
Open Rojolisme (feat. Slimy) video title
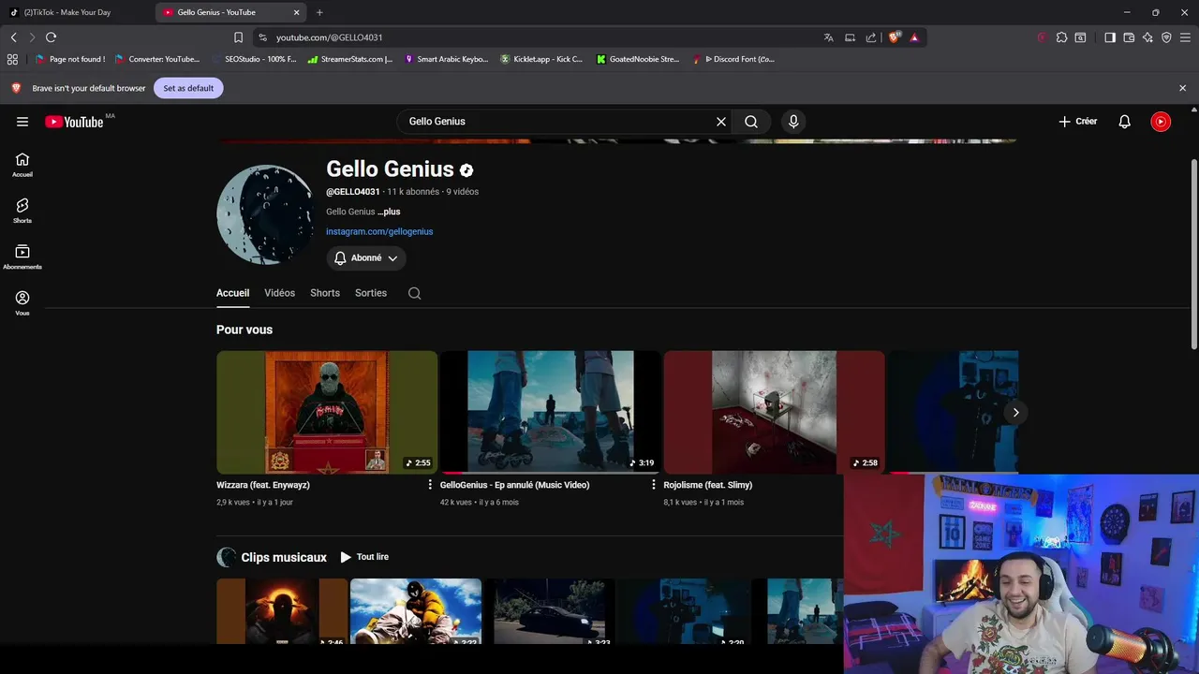(708, 485)
